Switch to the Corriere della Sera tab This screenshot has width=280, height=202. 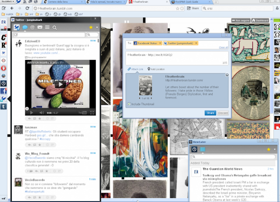click(63, 2)
